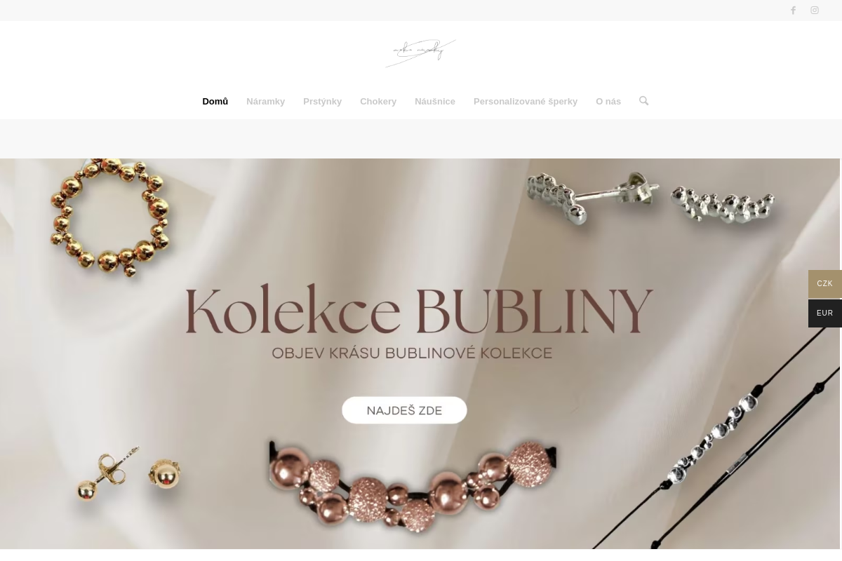Click the Kolekce BUBLINY banner heading

point(420,309)
